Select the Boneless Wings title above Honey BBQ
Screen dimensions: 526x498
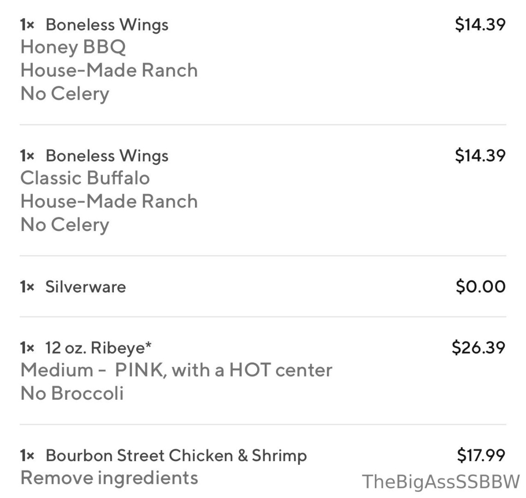(106, 25)
